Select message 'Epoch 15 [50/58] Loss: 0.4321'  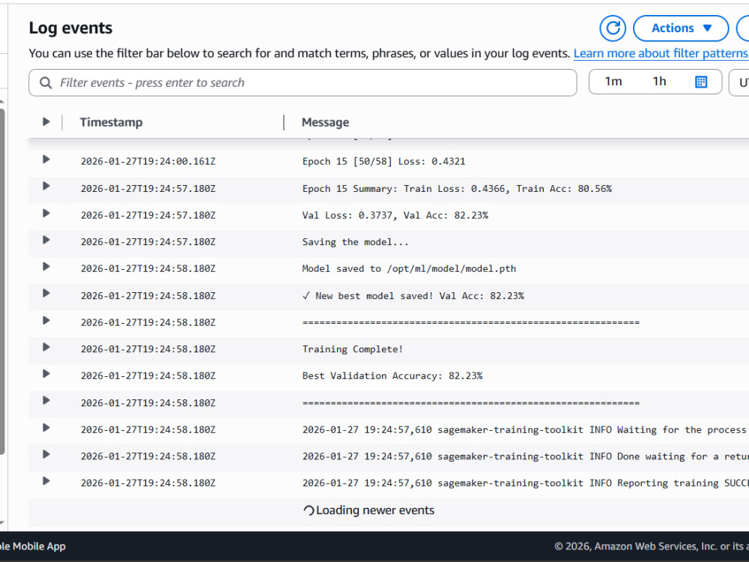tap(383, 162)
